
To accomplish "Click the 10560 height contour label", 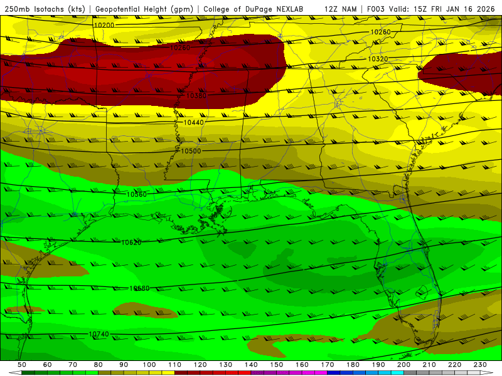I will coord(136,194).
